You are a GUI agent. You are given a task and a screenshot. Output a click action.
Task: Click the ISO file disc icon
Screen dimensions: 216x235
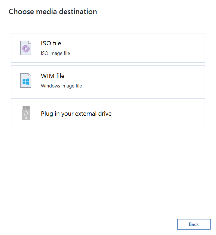tap(26, 48)
